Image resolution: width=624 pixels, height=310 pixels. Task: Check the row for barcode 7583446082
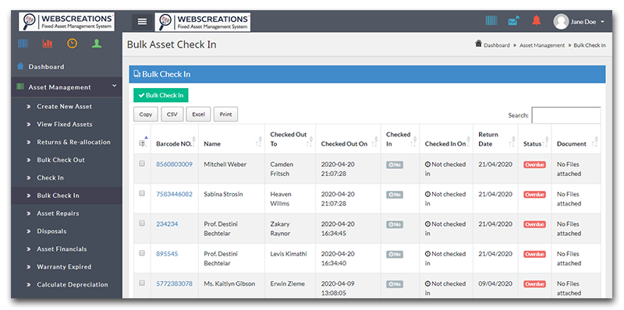(142, 193)
